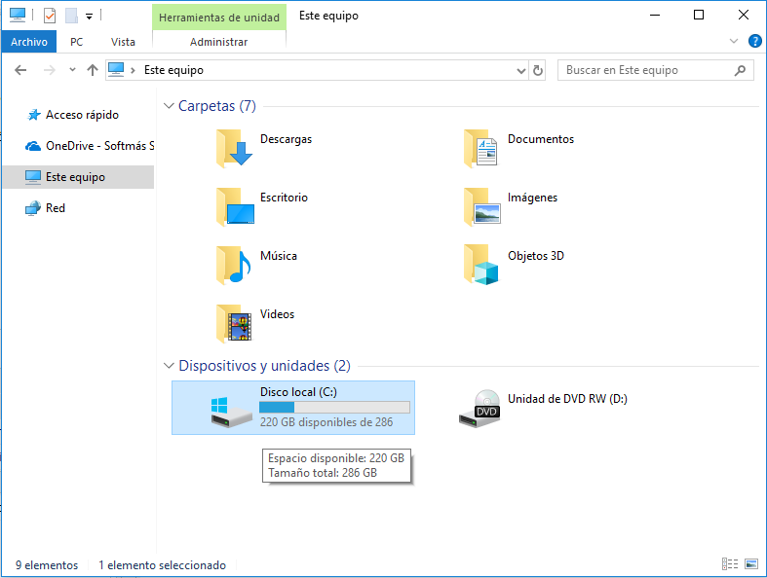Screen dimensions: 767x578
Task: Select the Unidad de DVD RW (D:) drive icon
Action: [481, 408]
